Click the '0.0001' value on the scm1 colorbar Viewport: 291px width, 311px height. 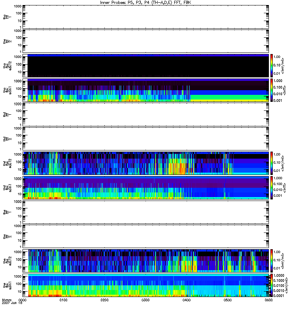[279, 295]
